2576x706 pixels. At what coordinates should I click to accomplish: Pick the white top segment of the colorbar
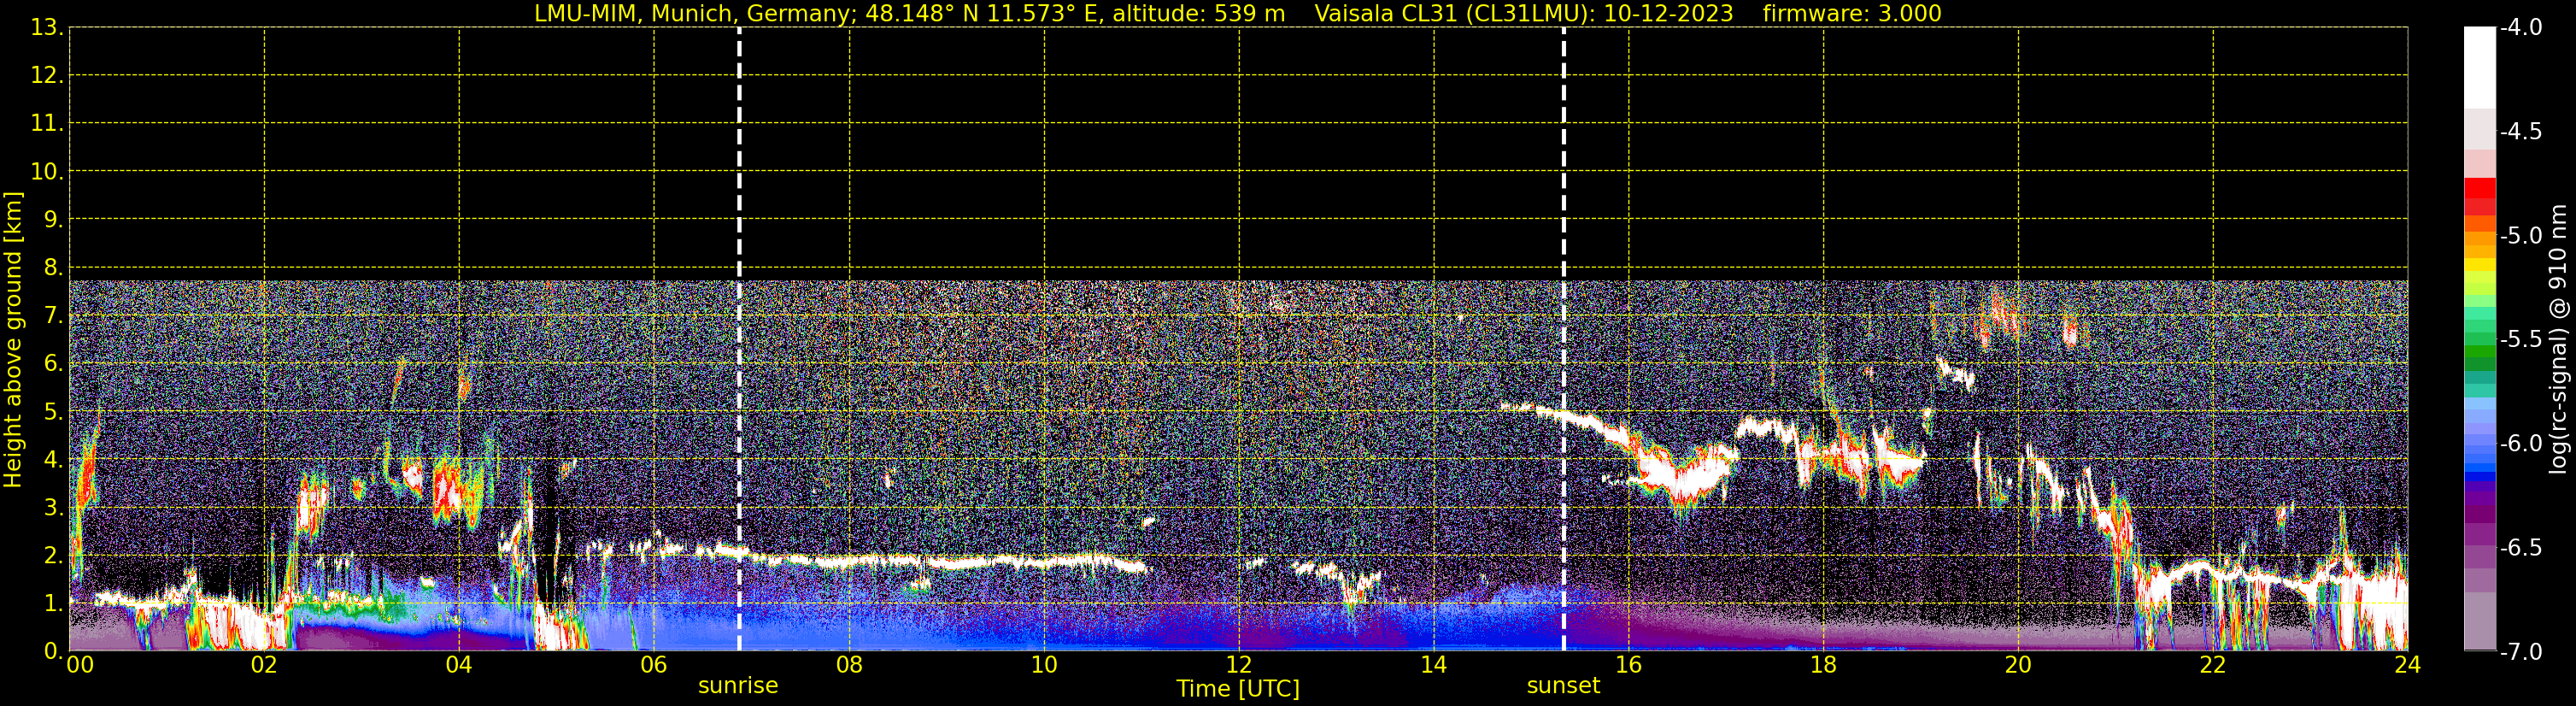point(2479,67)
